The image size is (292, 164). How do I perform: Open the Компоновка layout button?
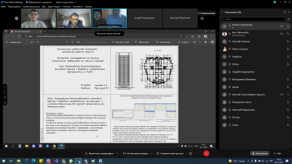[206, 13]
